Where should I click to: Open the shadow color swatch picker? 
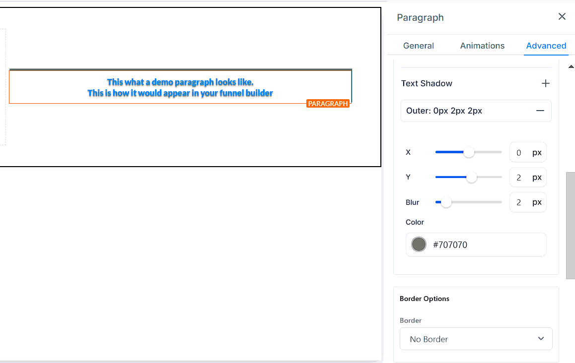tap(419, 244)
